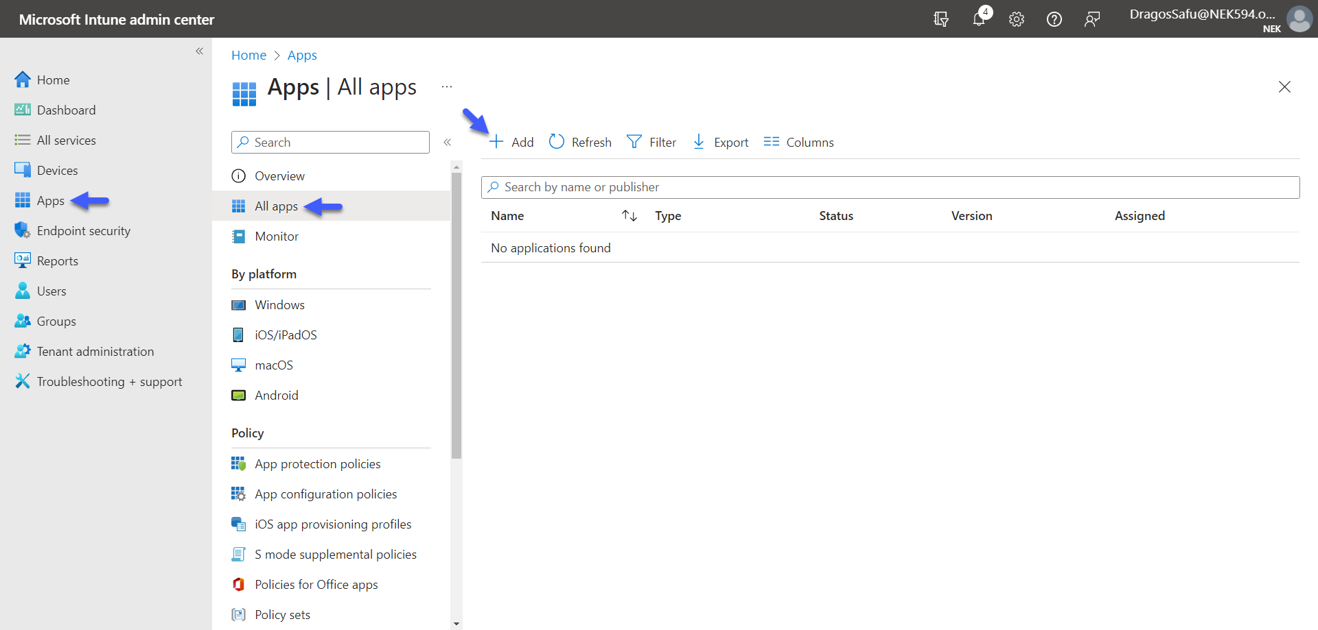The height and width of the screenshot is (630, 1318).
Task: Click the Reports icon in sidebar
Action: pos(23,261)
